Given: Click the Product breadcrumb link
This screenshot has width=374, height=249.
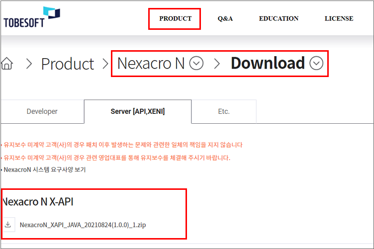Looking at the screenshot, I should point(67,64).
